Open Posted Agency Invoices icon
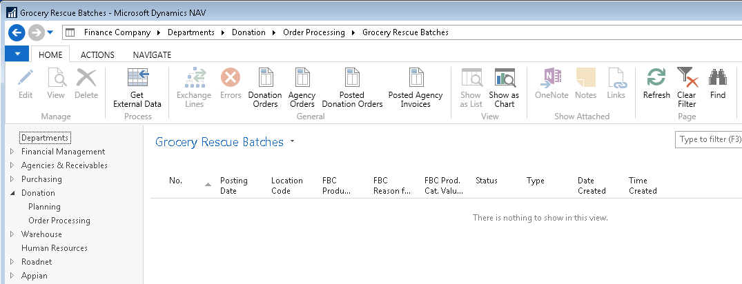 (415, 78)
